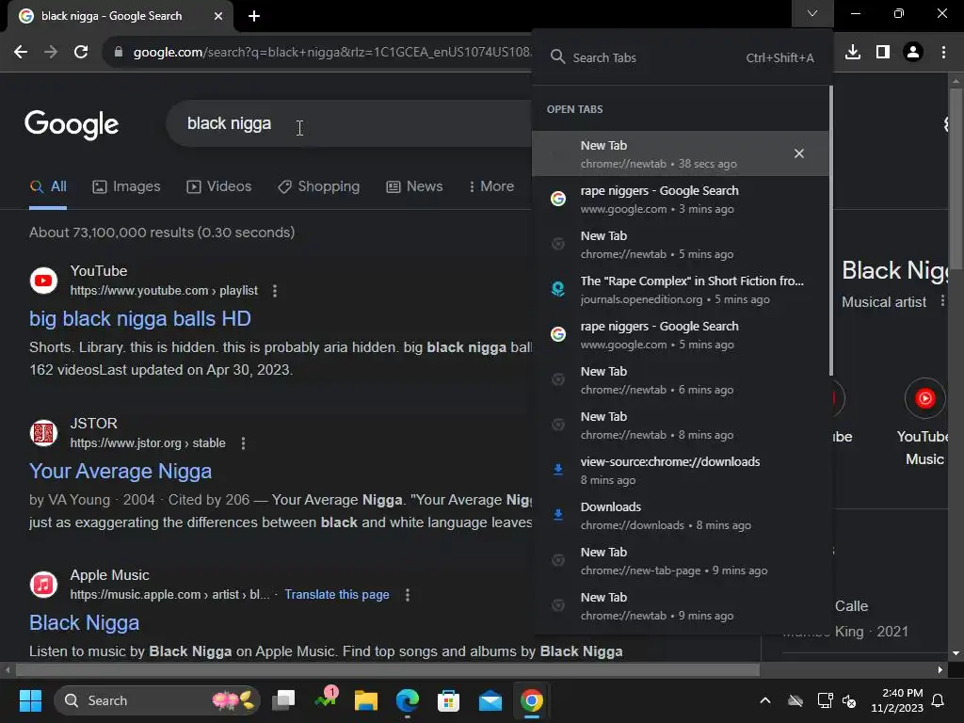
Task: Click the page's vertical scrollbar
Action: pyautogui.click(x=956, y=178)
